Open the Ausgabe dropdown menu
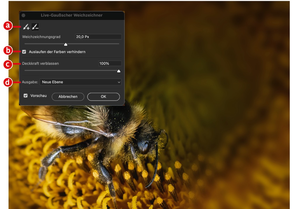 coord(81,82)
